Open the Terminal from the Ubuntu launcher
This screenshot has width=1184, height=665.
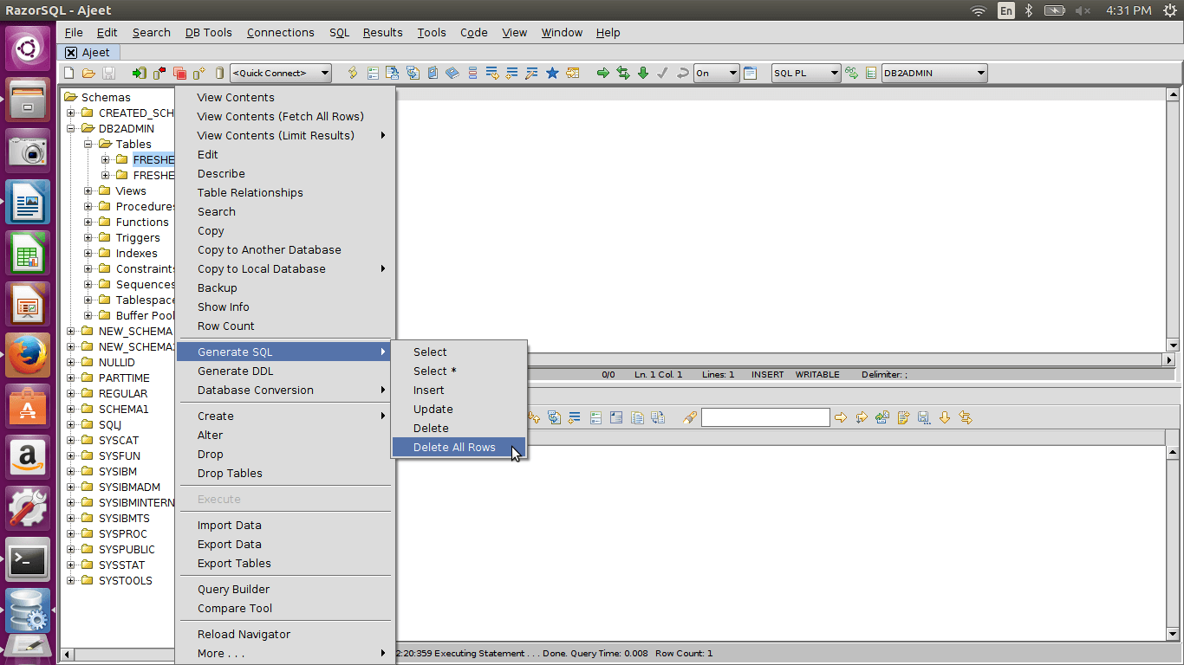tap(28, 559)
